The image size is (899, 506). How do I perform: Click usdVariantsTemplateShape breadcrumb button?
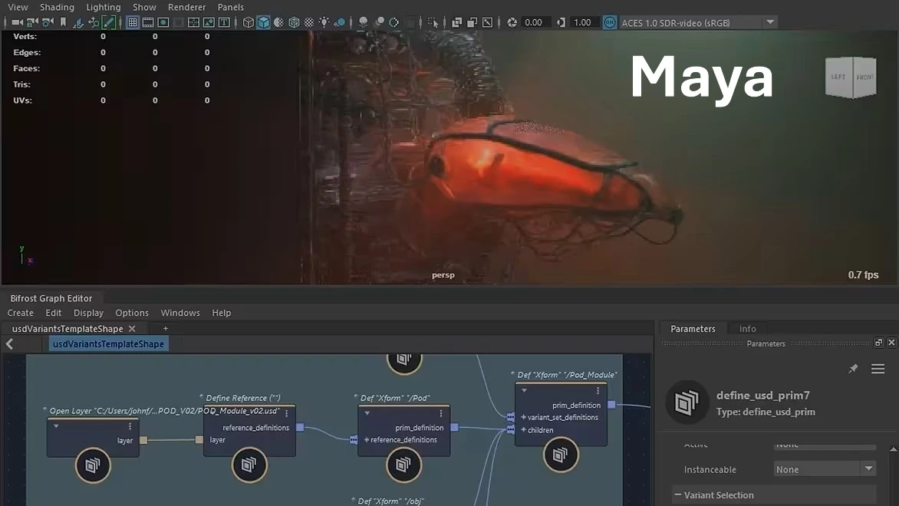108,343
